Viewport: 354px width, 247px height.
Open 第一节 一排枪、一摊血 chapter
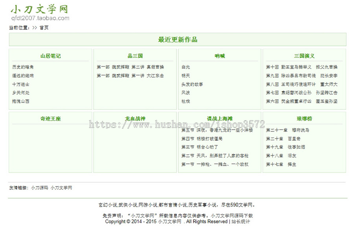tap(215, 164)
